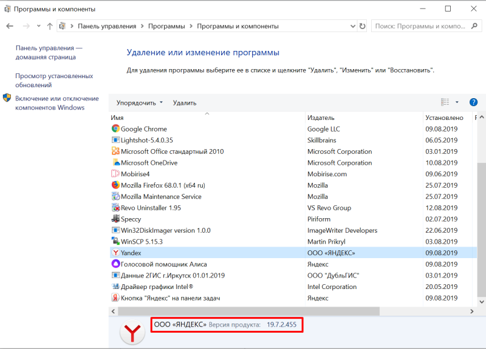Select the Revo Uninstaller icon entry
Viewport: 486px width, 349px height.
[115, 207]
